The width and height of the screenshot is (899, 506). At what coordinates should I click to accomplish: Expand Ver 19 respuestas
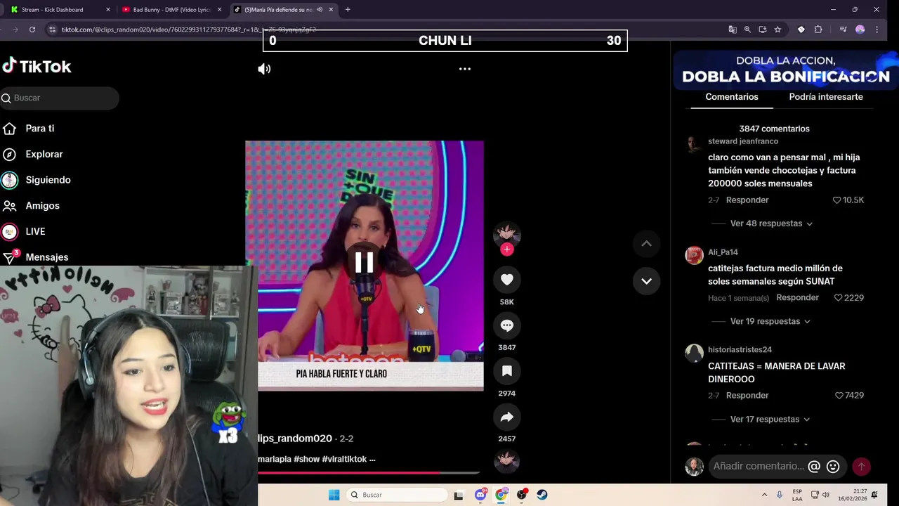[770, 321]
